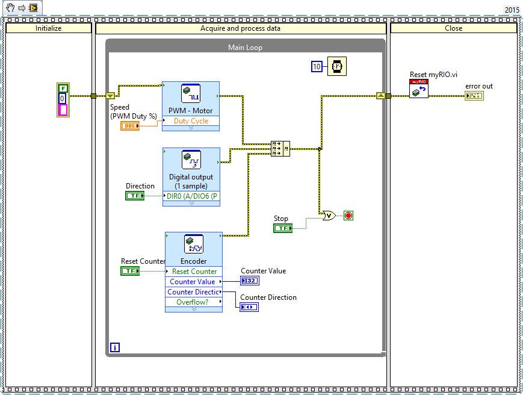Click the Reset Counter input on Encoder
Screen dimensions: 523x395
[x=194, y=271]
